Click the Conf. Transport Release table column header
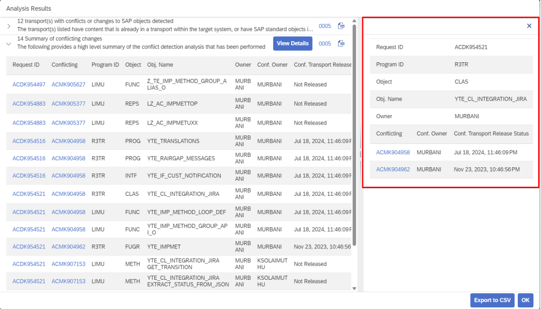Viewport: 541px width, 309px height. (322, 64)
